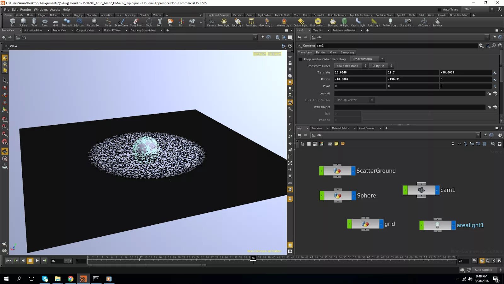504x284 pixels.
Task: Choose the Sky Light shelf tool
Action: tap(333, 22)
